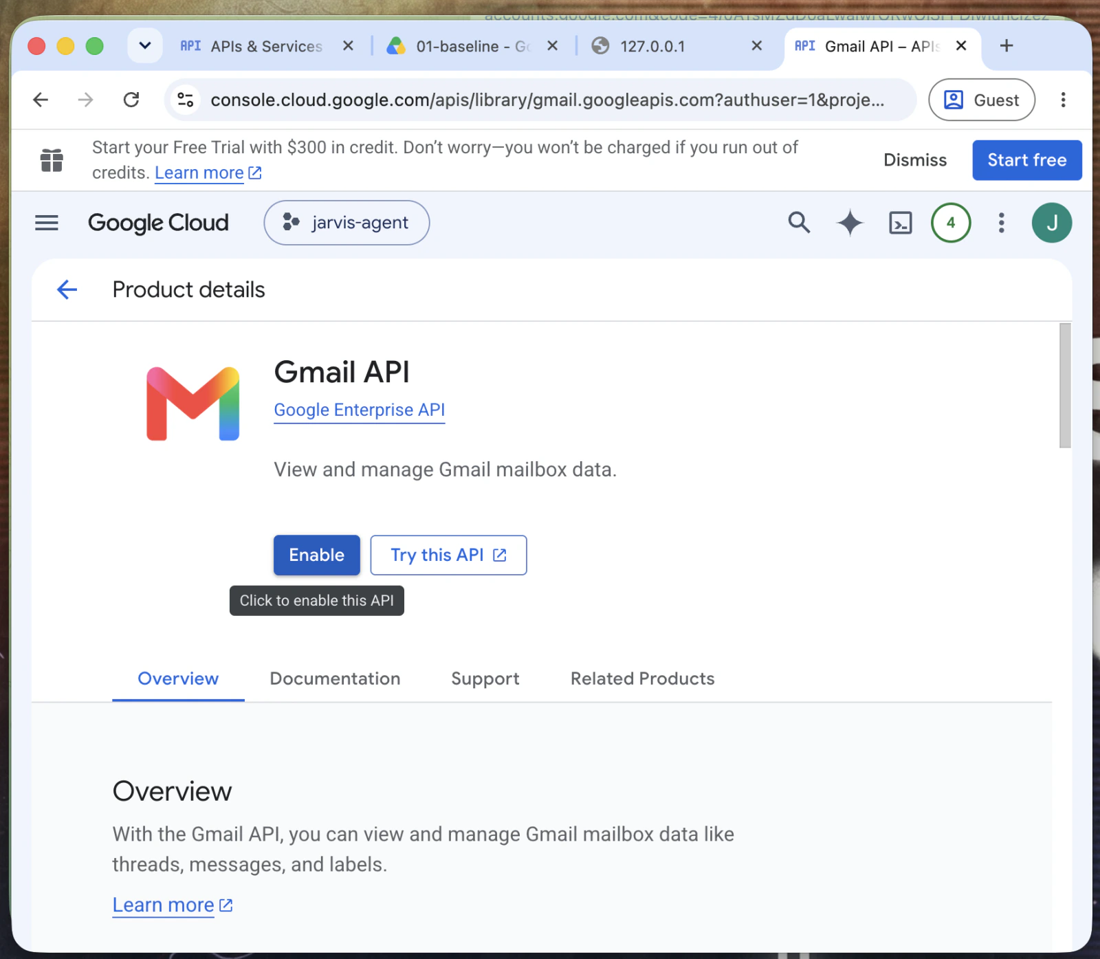
Task: Enable the Gmail API
Action: (317, 555)
